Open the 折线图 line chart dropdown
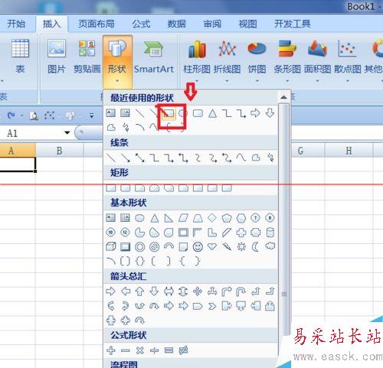This screenshot has width=383, height=368. (x=227, y=61)
